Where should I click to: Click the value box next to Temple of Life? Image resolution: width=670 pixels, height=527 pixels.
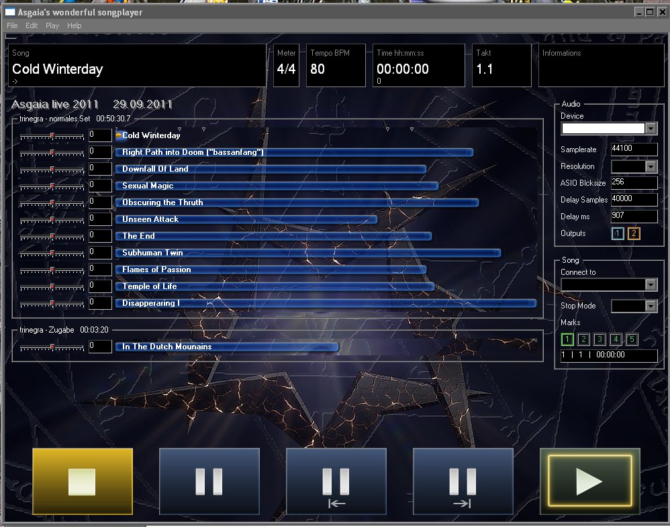tap(100, 286)
